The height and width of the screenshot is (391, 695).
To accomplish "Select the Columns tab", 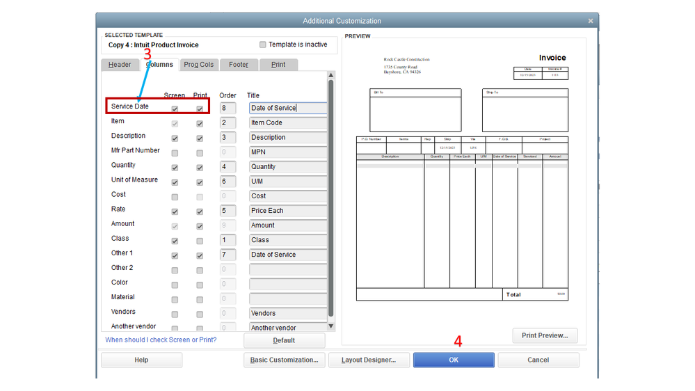I will pos(159,65).
